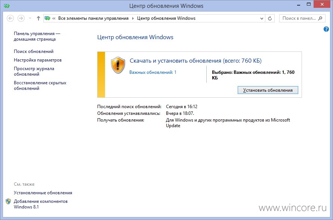The image size is (333, 220).
Task: Click the Forward navigation arrow
Action: tap(21, 18)
